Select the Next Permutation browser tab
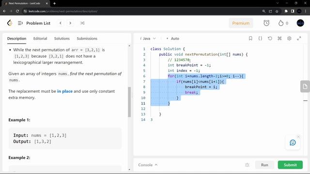Viewport: 310px width, 174px height. click(26, 3)
